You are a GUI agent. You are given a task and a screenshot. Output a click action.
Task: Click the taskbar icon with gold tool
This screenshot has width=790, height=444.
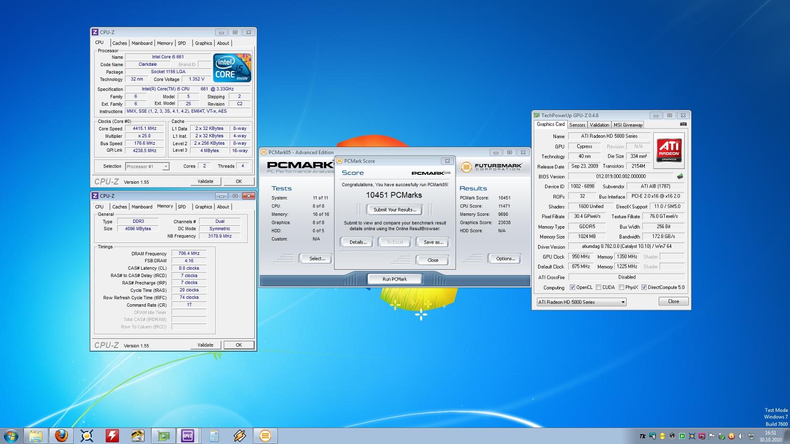click(138, 436)
